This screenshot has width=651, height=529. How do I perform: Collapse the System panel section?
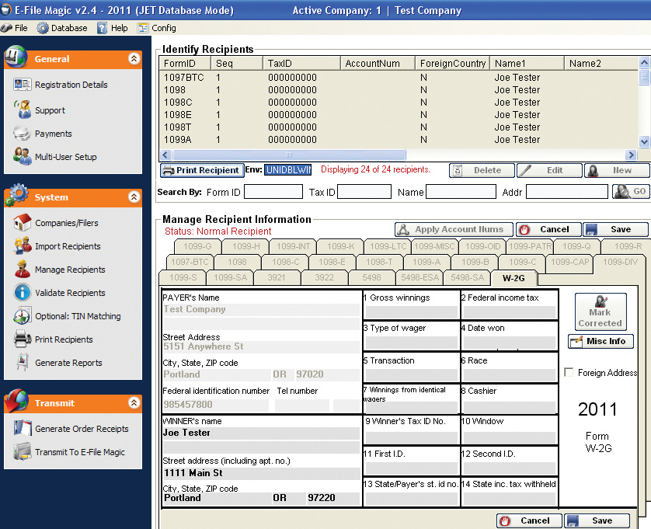(134, 197)
